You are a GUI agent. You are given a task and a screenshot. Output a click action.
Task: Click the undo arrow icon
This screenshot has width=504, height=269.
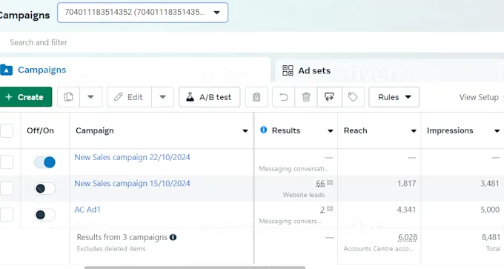pyautogui.click(x=283, y=97)
